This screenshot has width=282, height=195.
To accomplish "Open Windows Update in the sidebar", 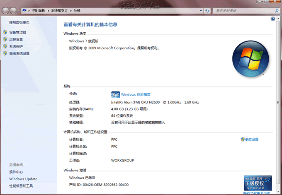I will (x=23, y=179).
